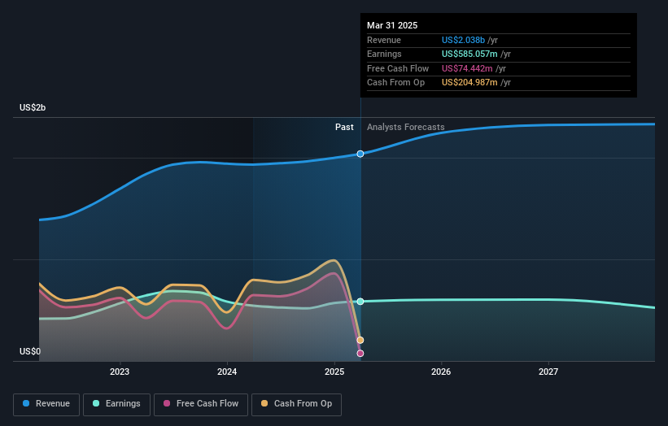Click the 2026 x-axis label
668x426 pixels.
(441, 372)
